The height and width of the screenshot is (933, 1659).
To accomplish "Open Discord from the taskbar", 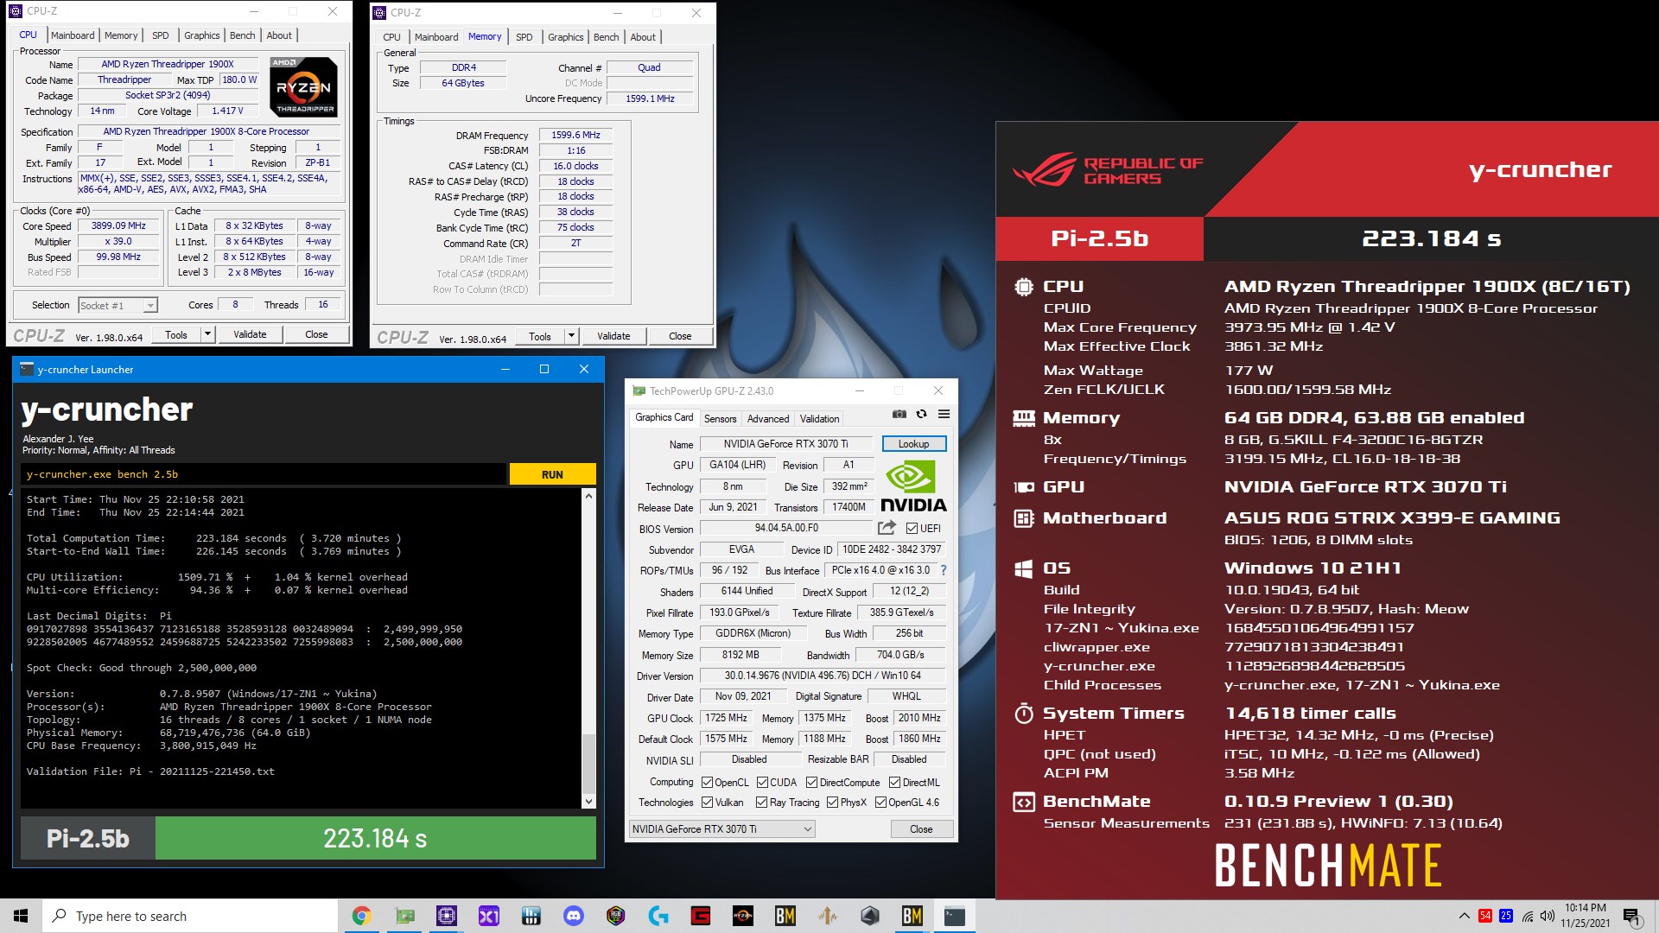I will [574, 916].
